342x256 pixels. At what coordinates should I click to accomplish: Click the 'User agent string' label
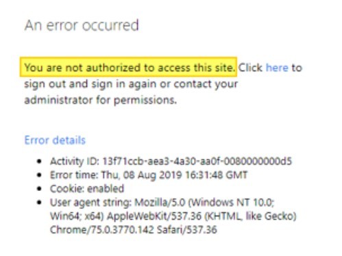pyautogui.click(x=90, y=203)
